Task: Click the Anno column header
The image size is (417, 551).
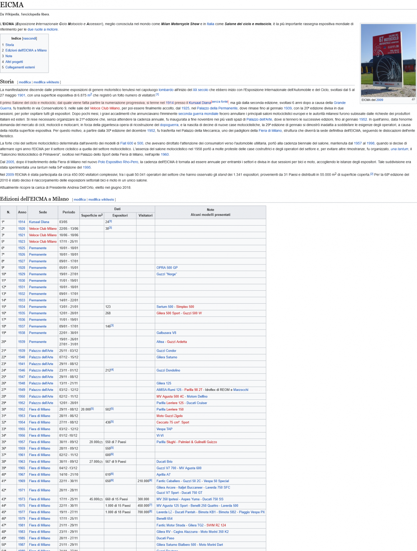Action: click(x=22, y=212)
